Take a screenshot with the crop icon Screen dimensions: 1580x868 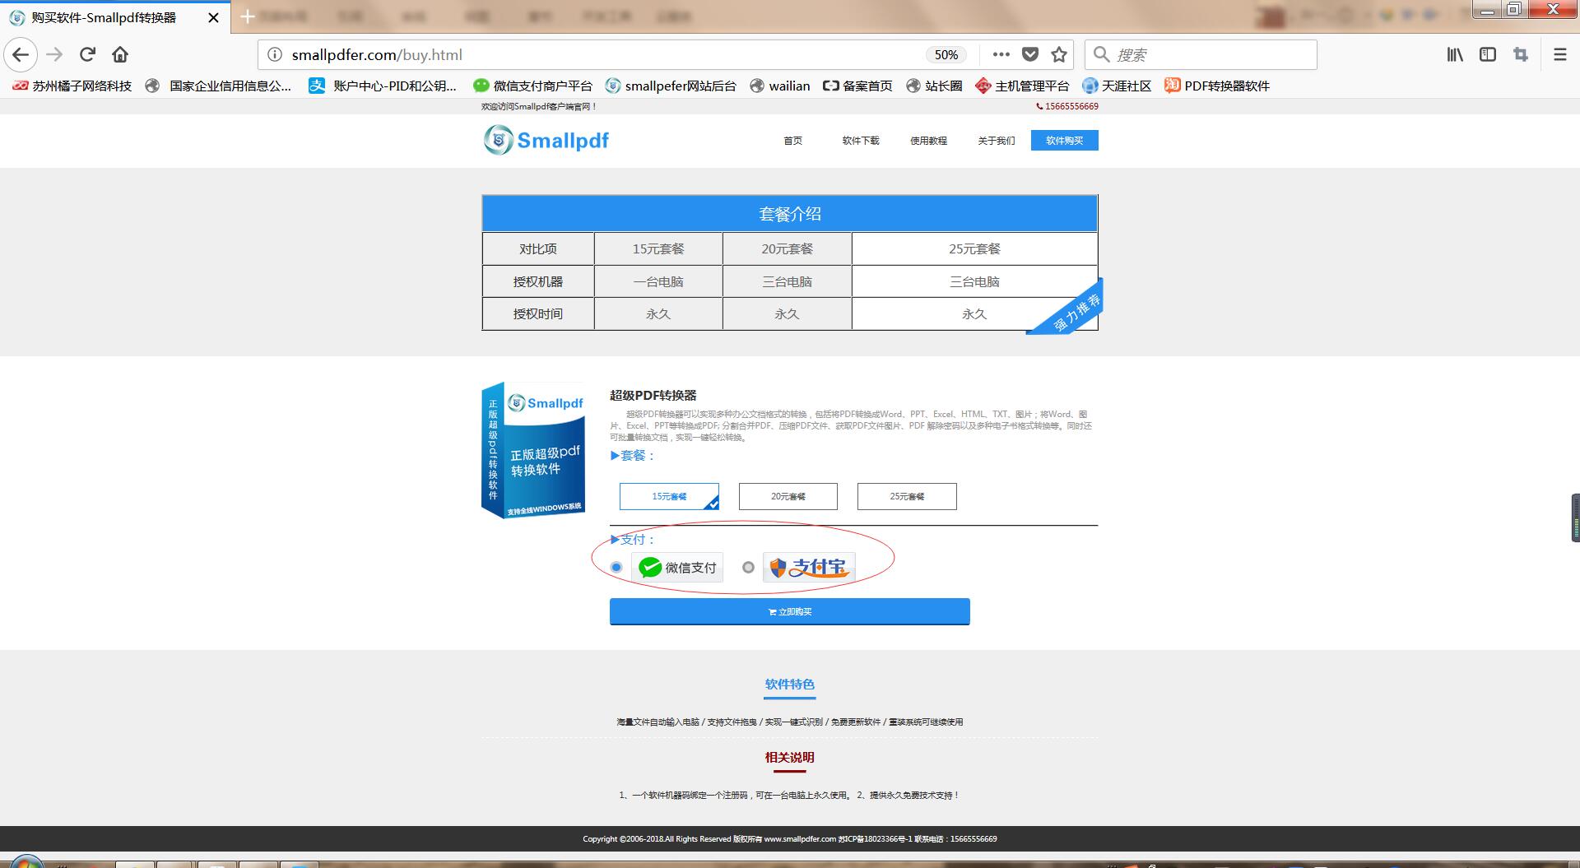pyautogui.click(x=1521, y=54)
